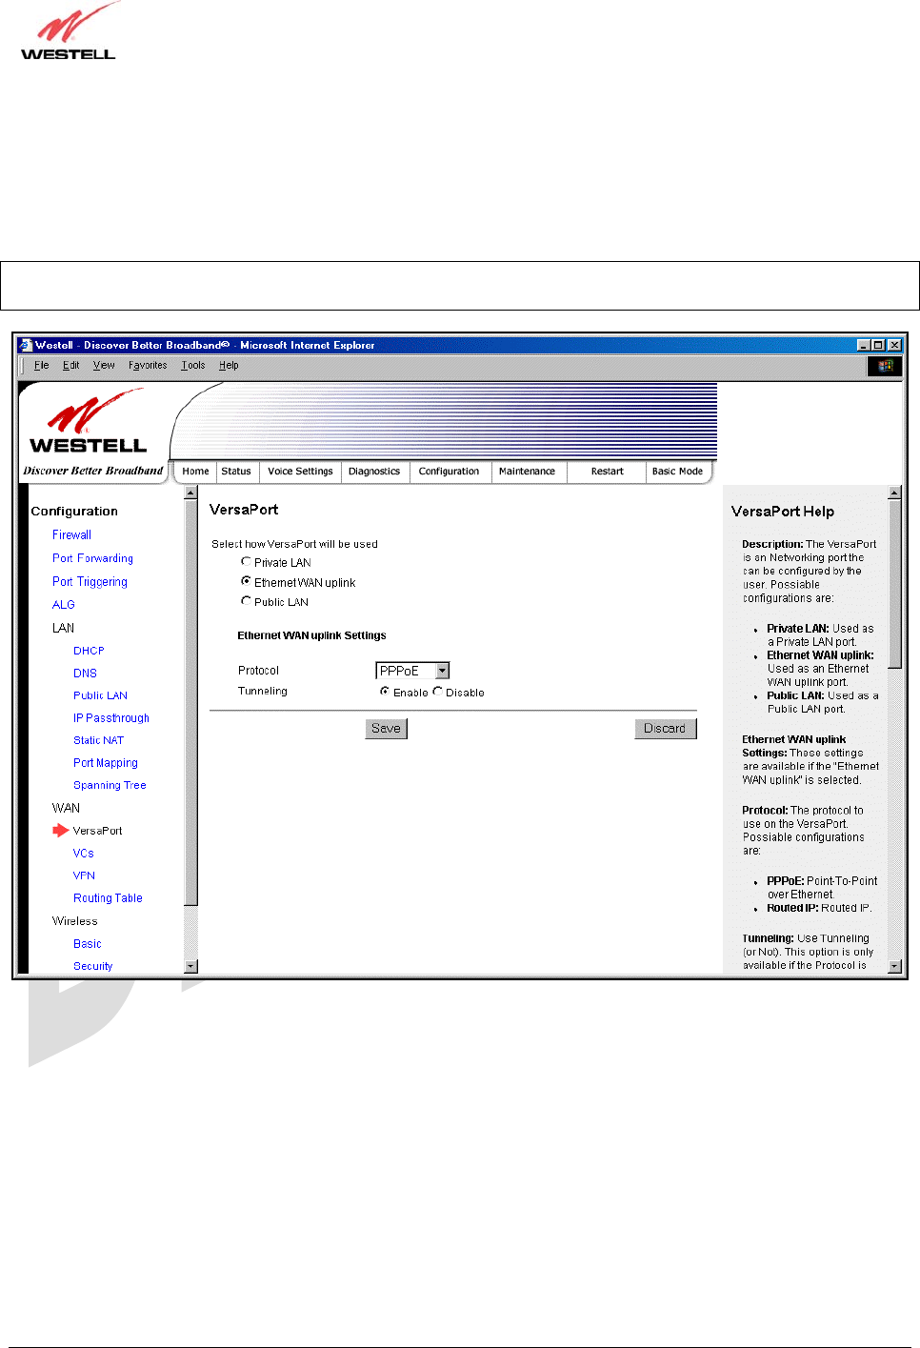Open the ALG link
The height and width of the screenshot is (1348, 920).
63,605
